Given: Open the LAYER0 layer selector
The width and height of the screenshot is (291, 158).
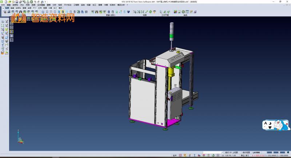Looking at the screenshot, I should (x=256, y=153).
